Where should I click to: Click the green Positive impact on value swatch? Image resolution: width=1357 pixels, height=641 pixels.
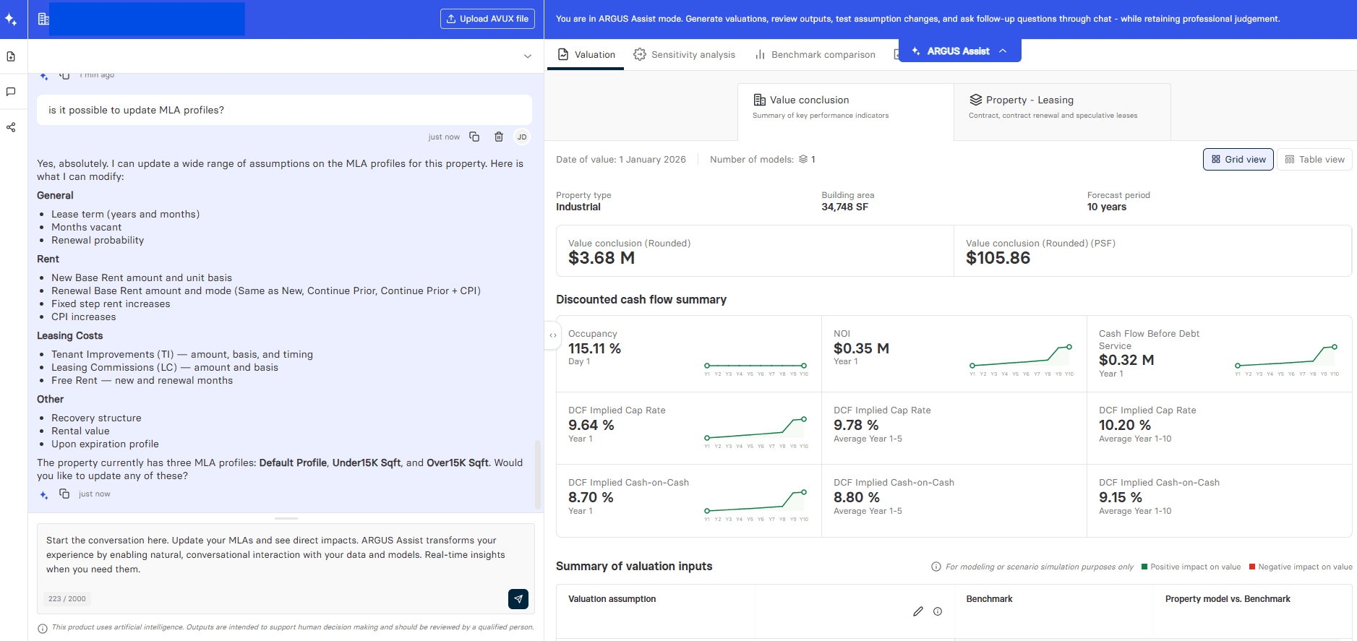[1144, 567]
